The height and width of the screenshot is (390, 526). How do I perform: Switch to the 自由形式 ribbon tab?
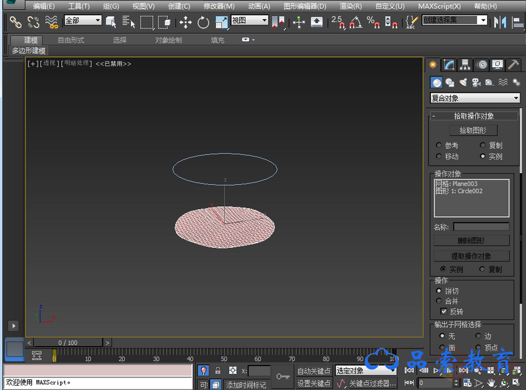click(x=71, y=40)
